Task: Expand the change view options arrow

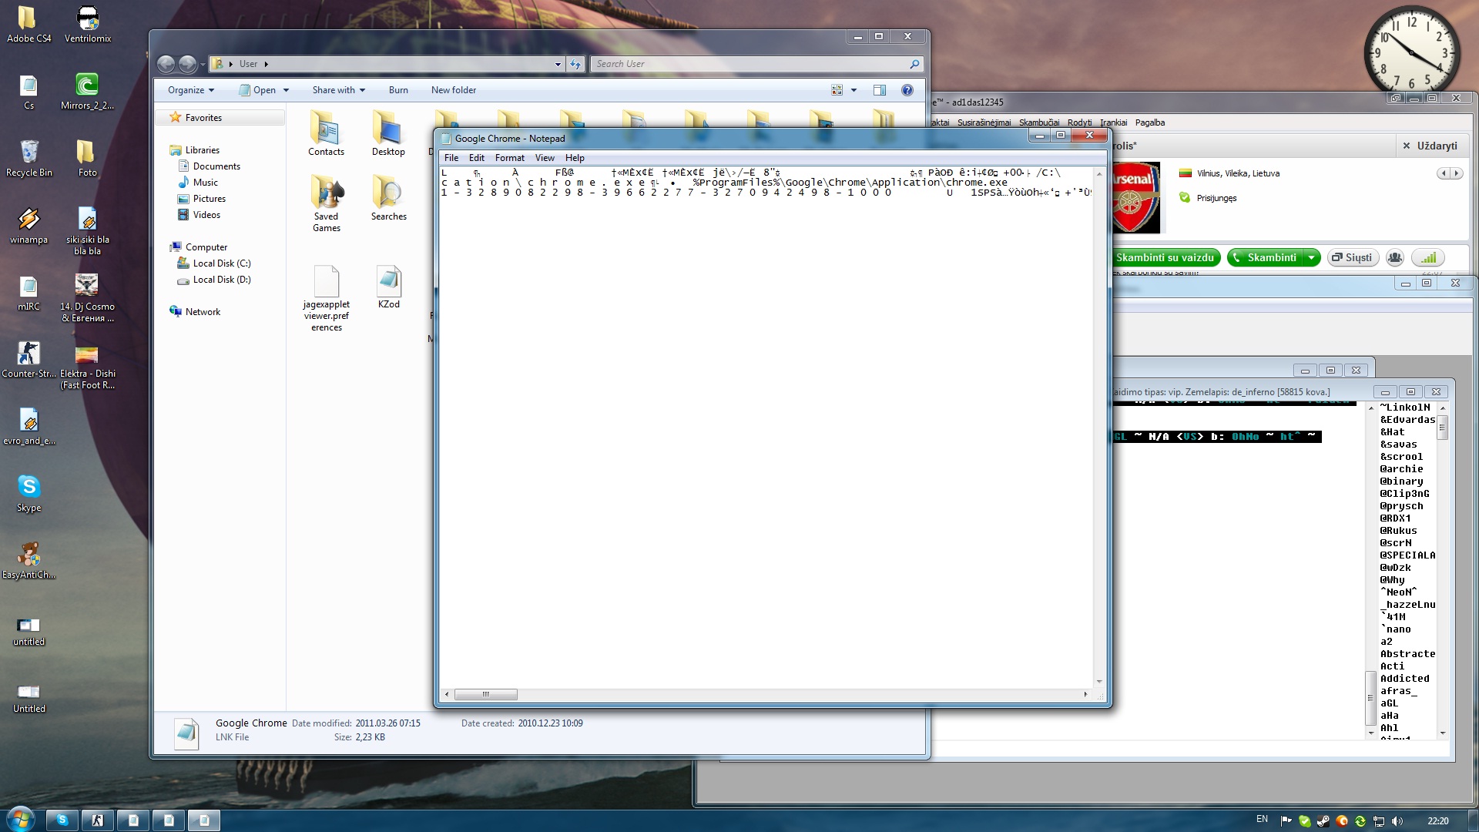Action: coord(854,90)
